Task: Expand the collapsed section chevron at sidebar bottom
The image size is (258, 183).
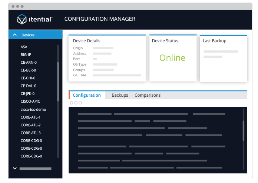Action: [15, 168]
